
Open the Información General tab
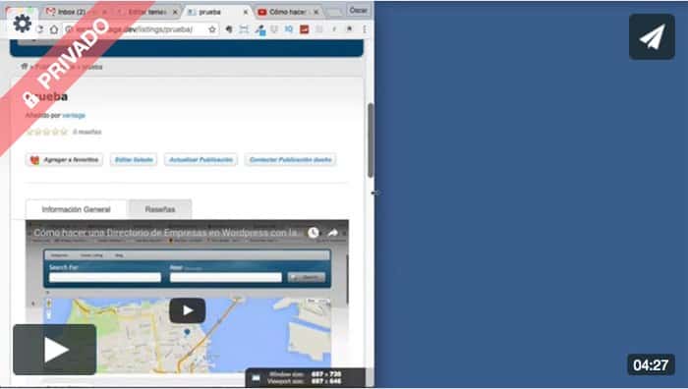point(77,209)
